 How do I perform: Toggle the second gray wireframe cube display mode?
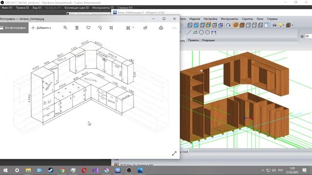254,25
